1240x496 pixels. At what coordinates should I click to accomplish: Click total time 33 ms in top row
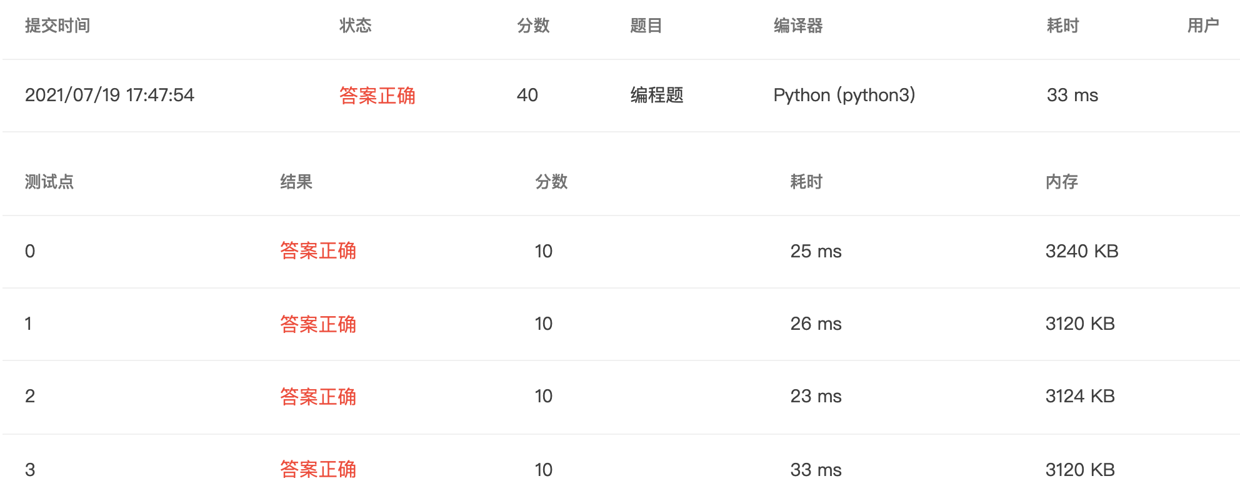pos(1072,95)
